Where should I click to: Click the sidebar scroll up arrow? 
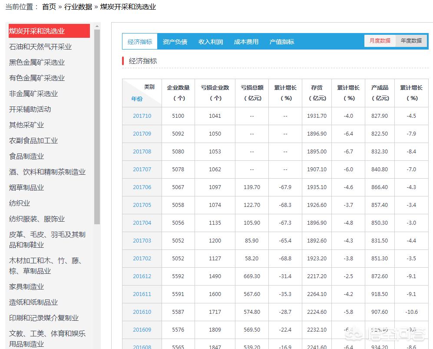pyautogui.click(x=97, y=26)
